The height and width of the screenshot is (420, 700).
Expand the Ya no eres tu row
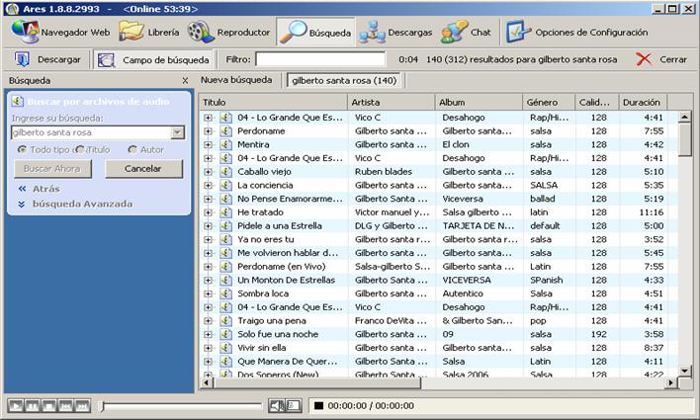pyautogui.click(x=208, y=239)
